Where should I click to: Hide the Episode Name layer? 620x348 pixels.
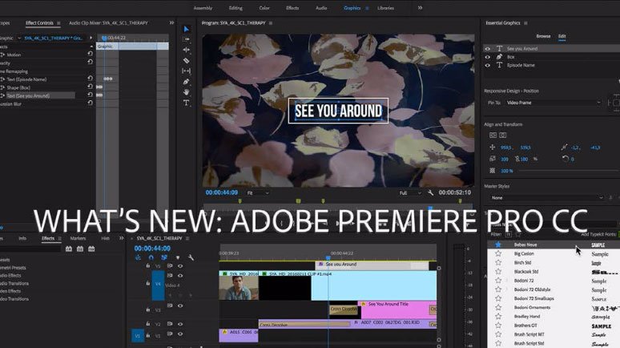[x=488, y=65]
